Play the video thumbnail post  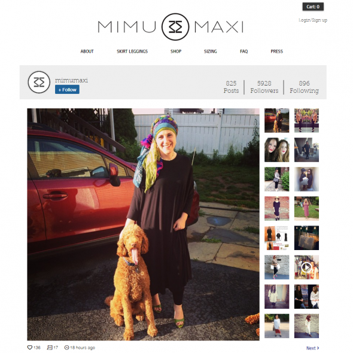point(306,267)
